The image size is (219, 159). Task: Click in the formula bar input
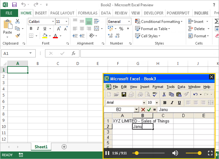[x=150, y=53]
